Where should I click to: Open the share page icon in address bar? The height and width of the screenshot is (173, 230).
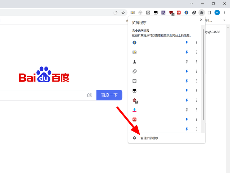point(115,13)
